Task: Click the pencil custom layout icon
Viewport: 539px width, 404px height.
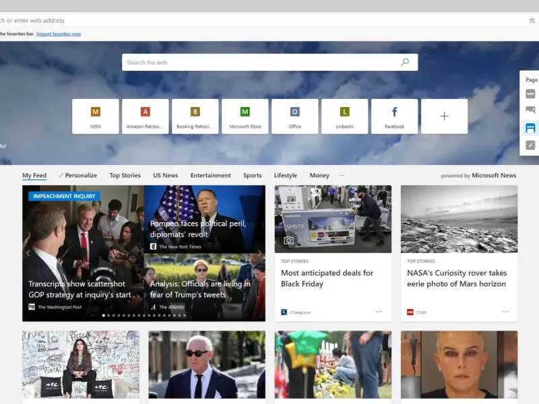Action: pos(530,145)
